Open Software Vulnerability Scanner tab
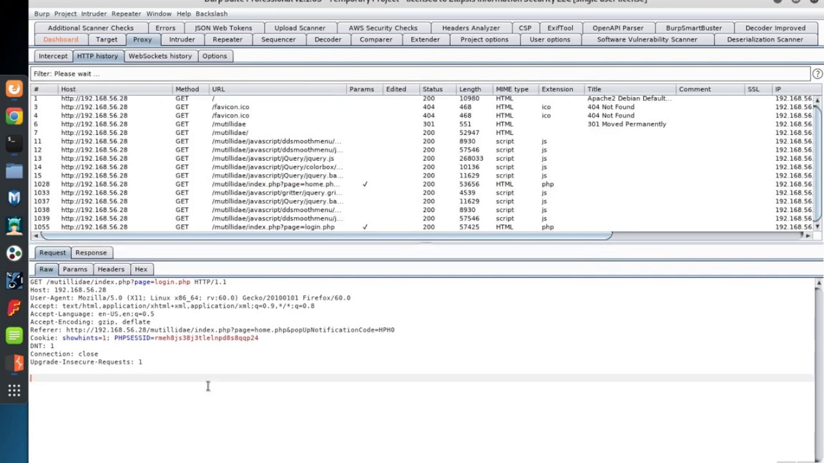 coord(647,40)
